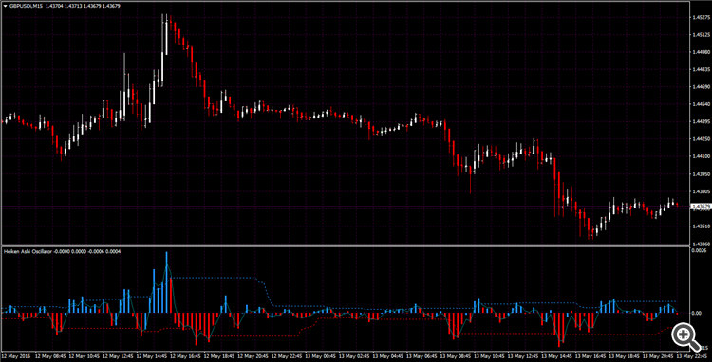Select the Heiken Ashi Oscillator indicator label
Image resolution: width=712 pixels, height=362 pixels.
pyautogui.click(x=28, y=251)
